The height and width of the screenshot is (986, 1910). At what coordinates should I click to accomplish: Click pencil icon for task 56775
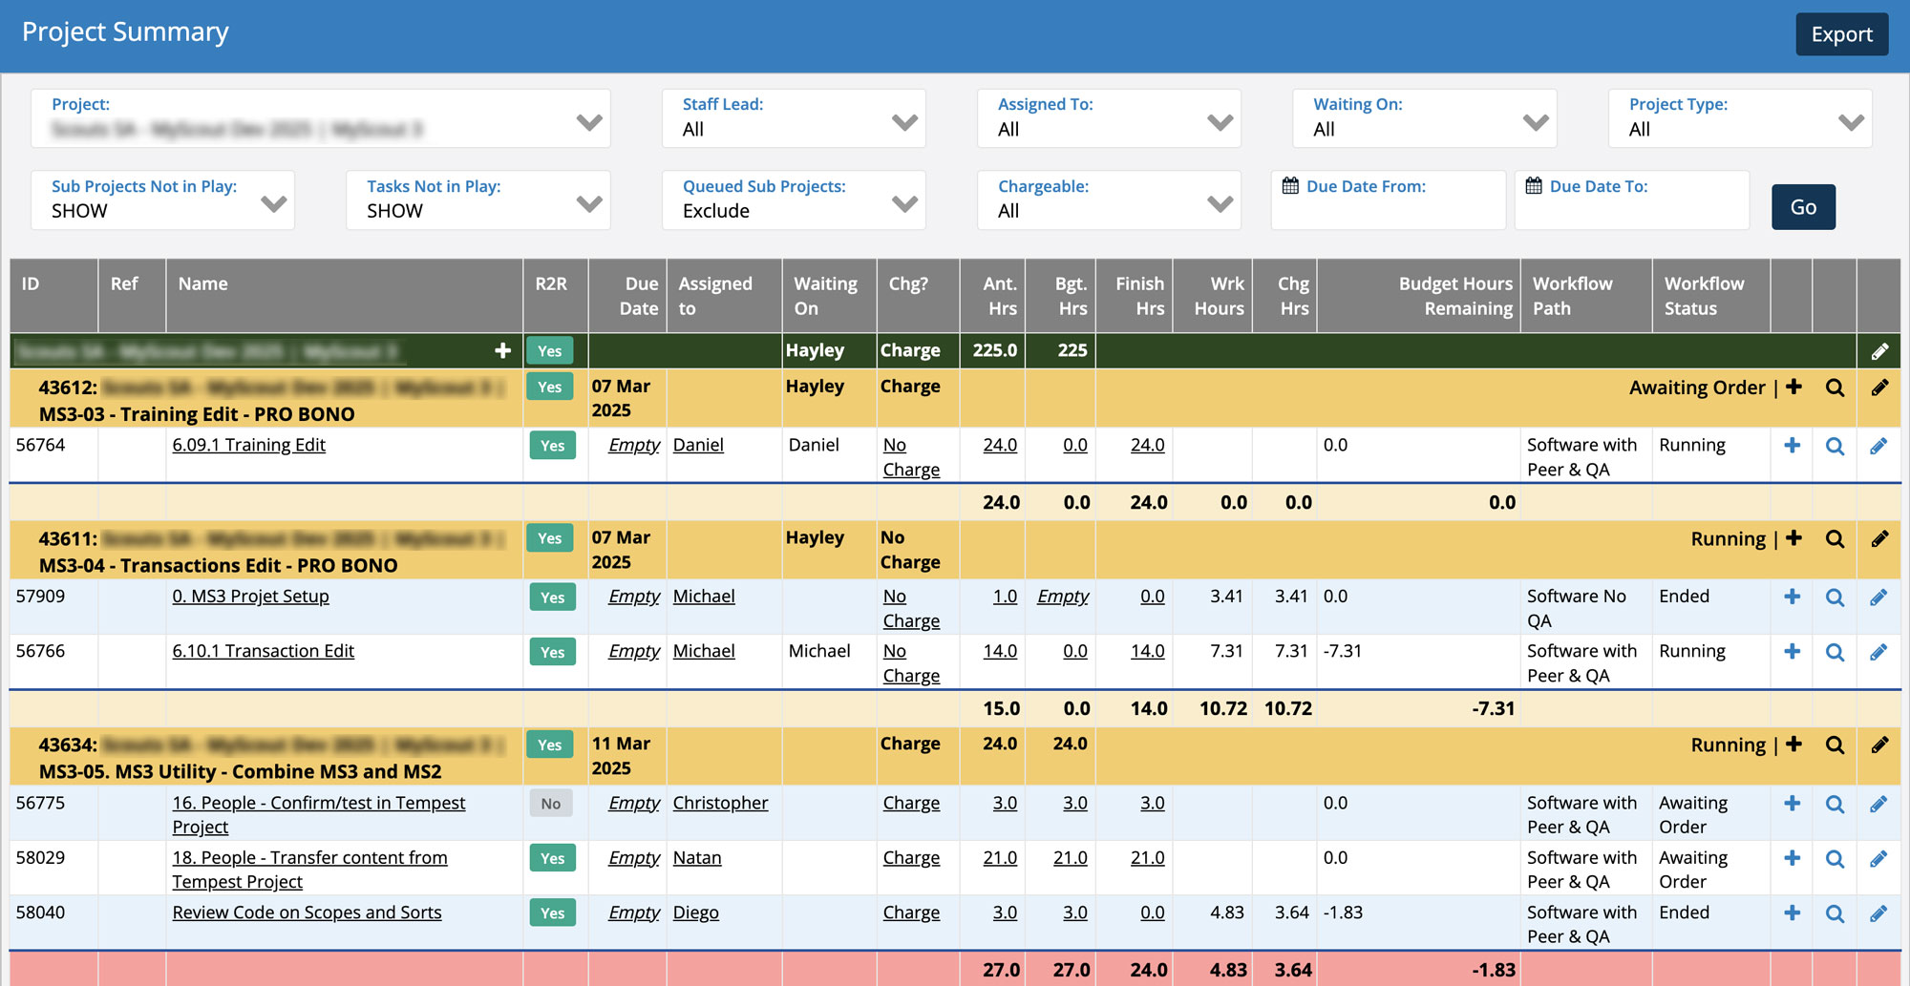[1878, 804]
